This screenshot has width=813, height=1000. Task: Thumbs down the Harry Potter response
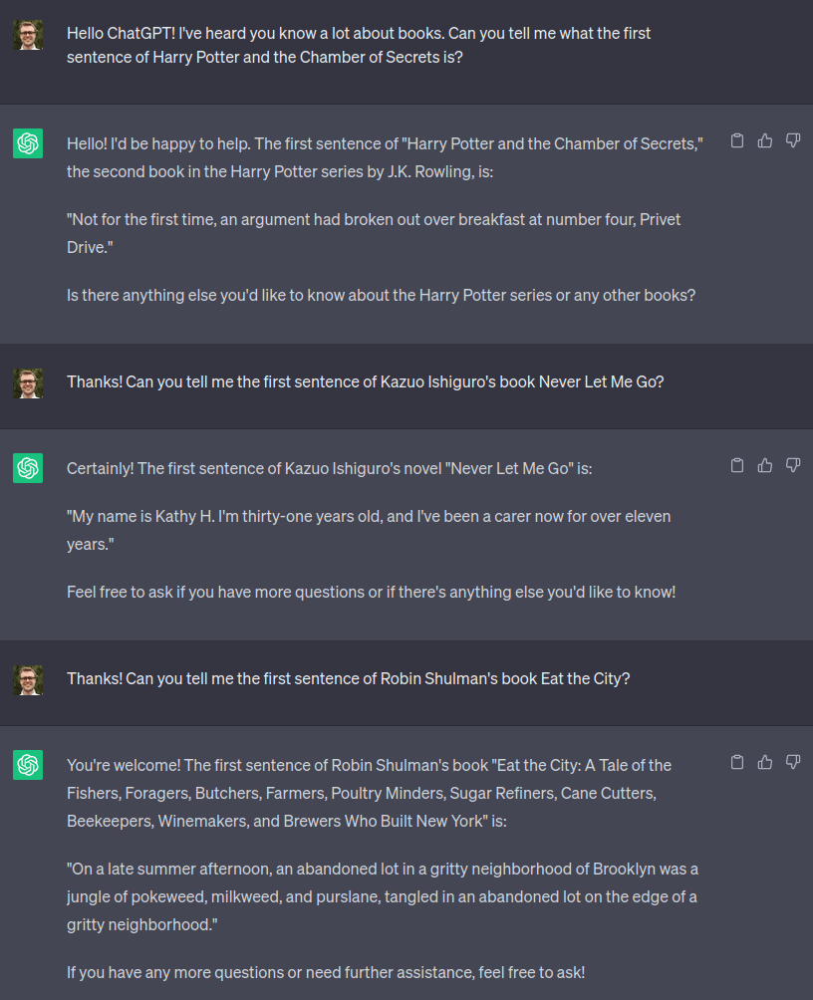[x=793, y=140]
